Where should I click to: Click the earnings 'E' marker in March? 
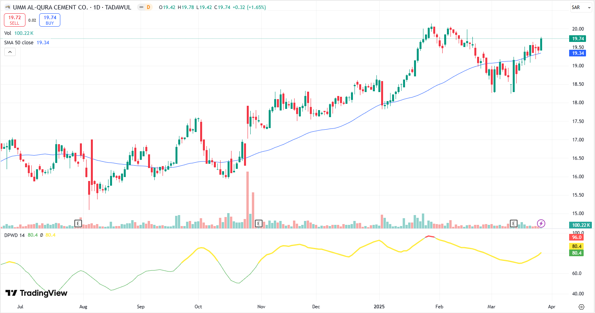coord(514,224)
